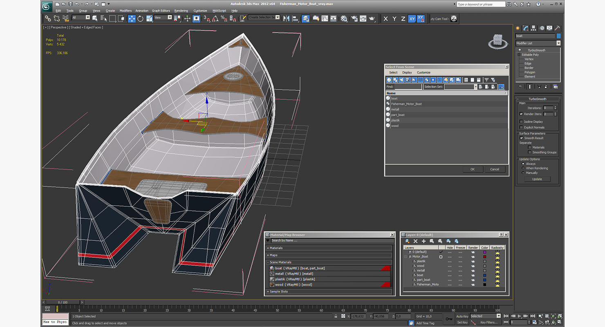
Task: Open the Utilities hammer panel tab
Action: tap(557, 28)
